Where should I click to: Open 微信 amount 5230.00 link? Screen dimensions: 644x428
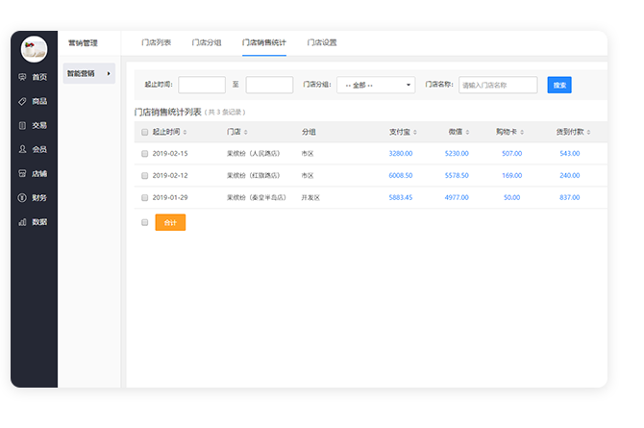pos(457,153)
